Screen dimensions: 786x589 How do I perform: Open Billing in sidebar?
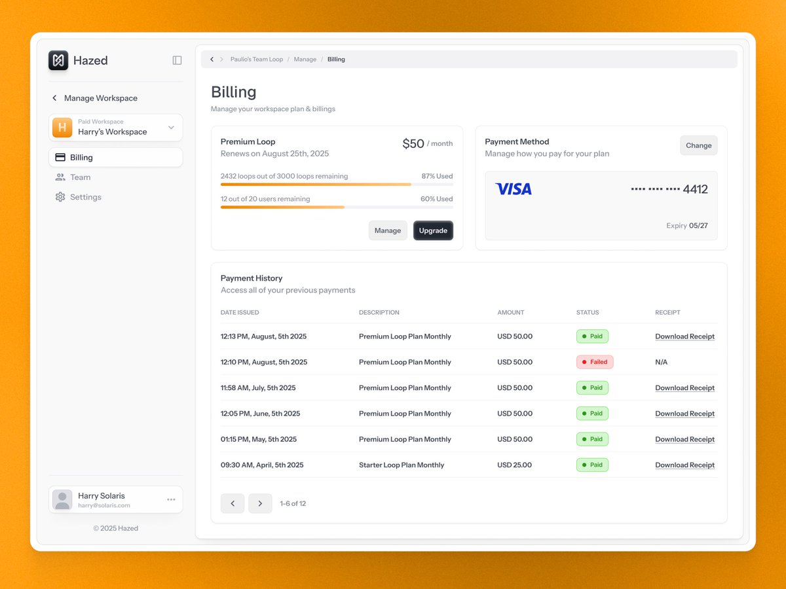pos(115,158)
